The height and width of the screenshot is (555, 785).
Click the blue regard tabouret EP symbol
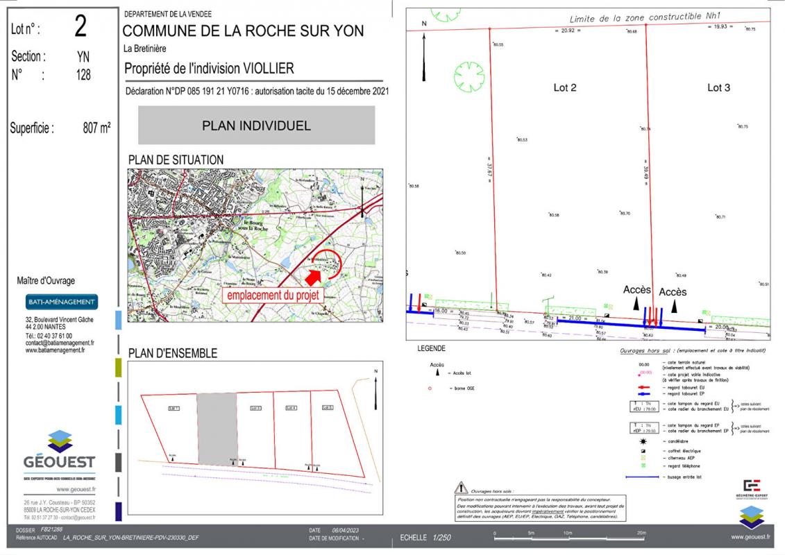643,394
